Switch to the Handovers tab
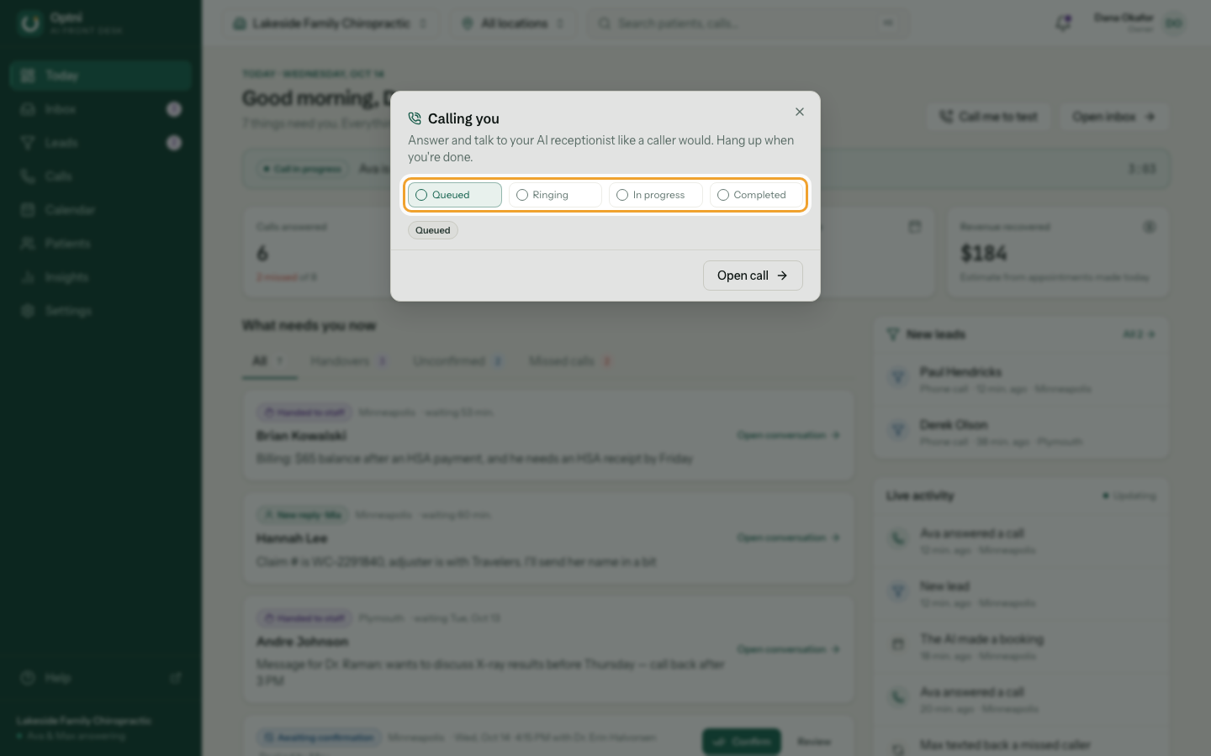1211x756 pixels. pyautogui.click(x=348, y=361)
